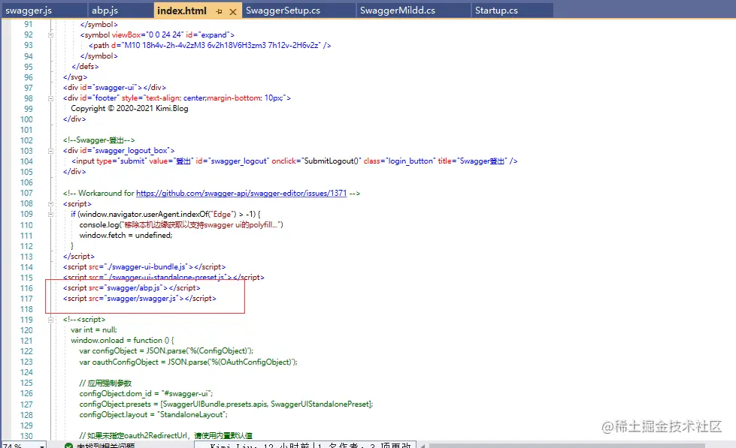Click the var int = null line
This screenshot has width=736, height=448.
click(x=94, y=330)
